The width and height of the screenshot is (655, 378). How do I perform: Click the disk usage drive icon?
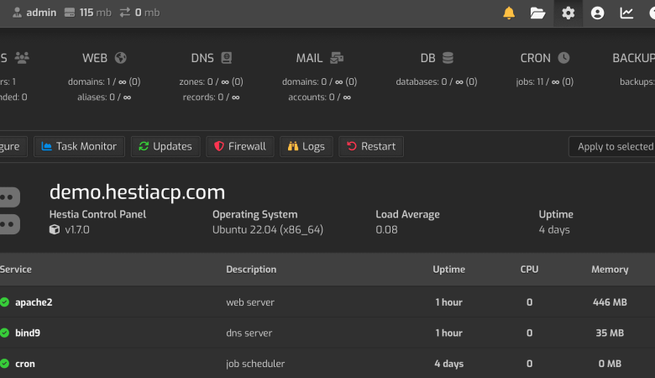coord(70,13)
